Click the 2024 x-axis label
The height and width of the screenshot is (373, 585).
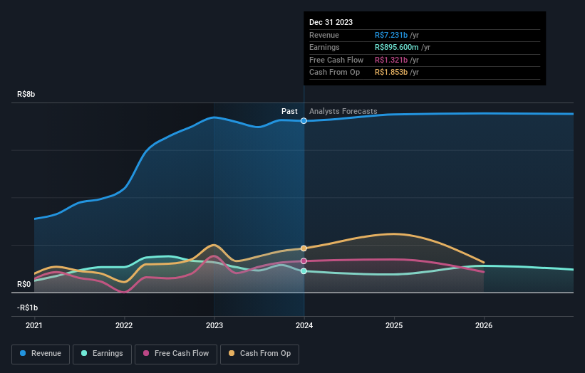coord(304,326)
